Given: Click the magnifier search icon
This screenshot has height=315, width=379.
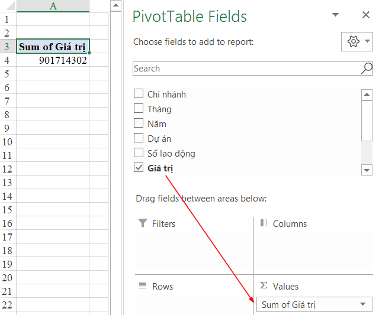Looking at the screenshot, I should pos(367,68).
